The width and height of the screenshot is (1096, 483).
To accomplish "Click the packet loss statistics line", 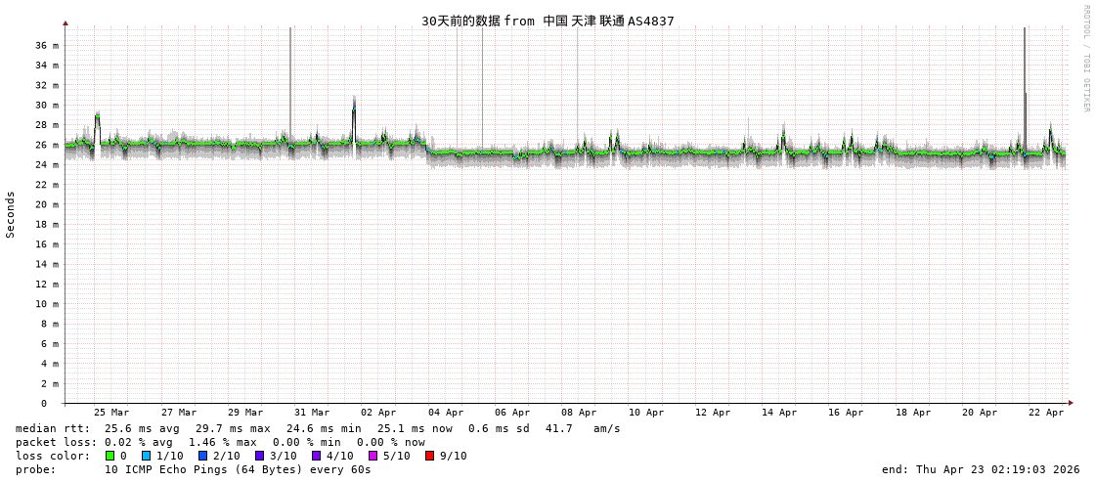I will pyautogui.click(x=220, y=442).
